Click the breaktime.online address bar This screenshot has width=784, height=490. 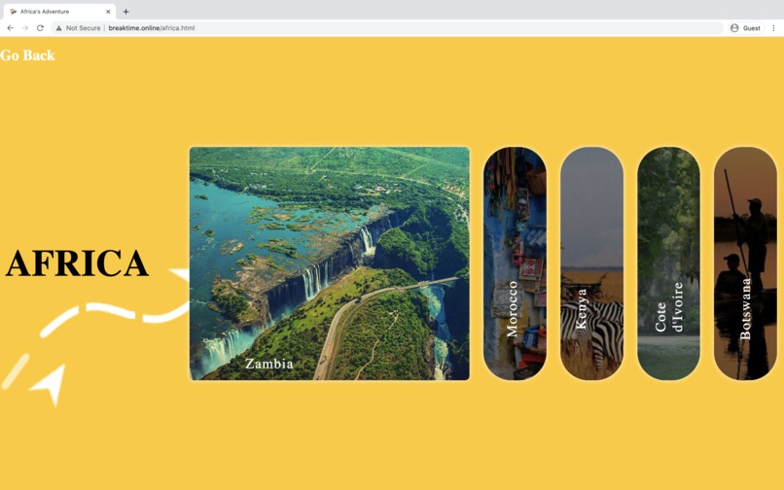click(x=387, y=28)
